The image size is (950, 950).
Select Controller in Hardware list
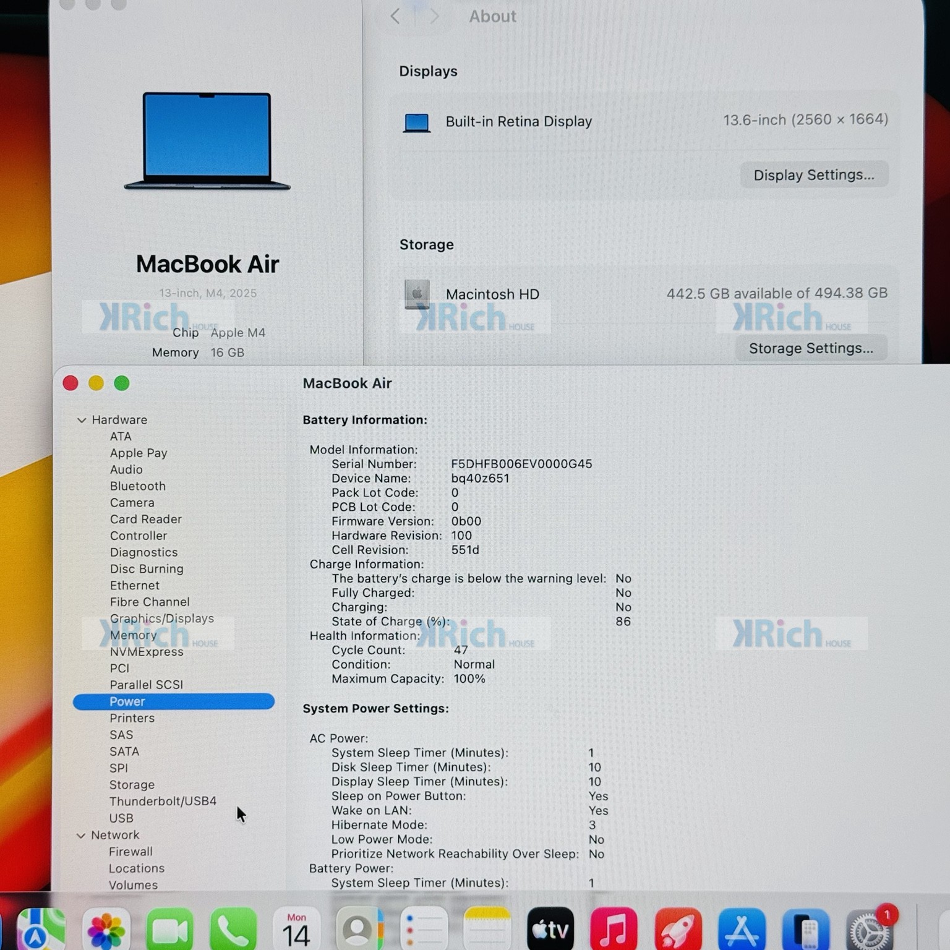point(139,536)
